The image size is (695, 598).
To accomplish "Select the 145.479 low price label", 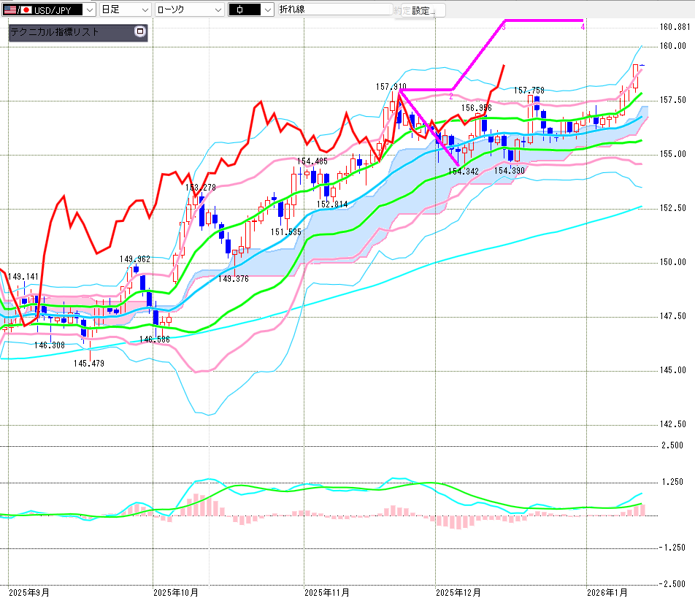I will tap(88, 363).
